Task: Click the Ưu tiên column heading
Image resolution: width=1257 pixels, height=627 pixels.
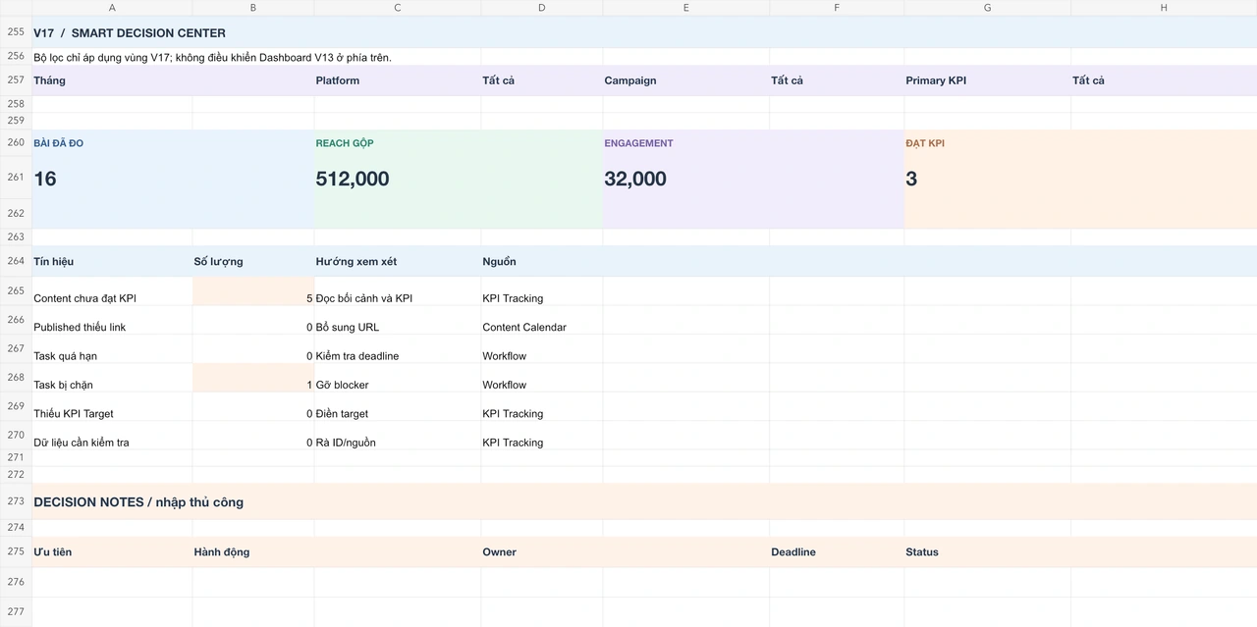Action: [x=52, y=552]
